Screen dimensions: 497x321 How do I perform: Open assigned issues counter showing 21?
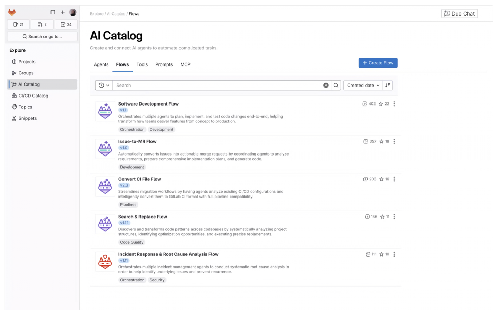(x=18, y=24)
